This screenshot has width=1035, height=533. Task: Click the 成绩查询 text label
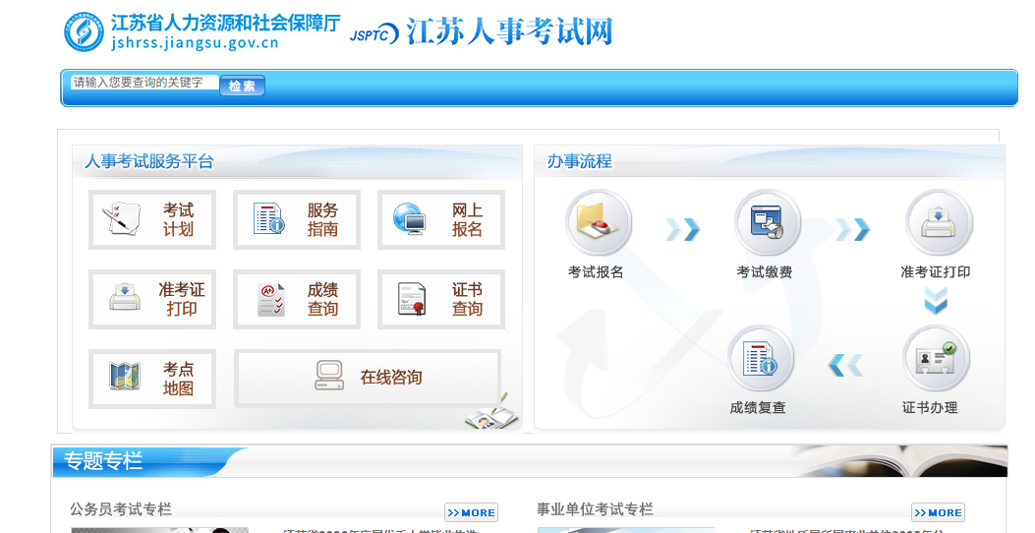[322, 299]
